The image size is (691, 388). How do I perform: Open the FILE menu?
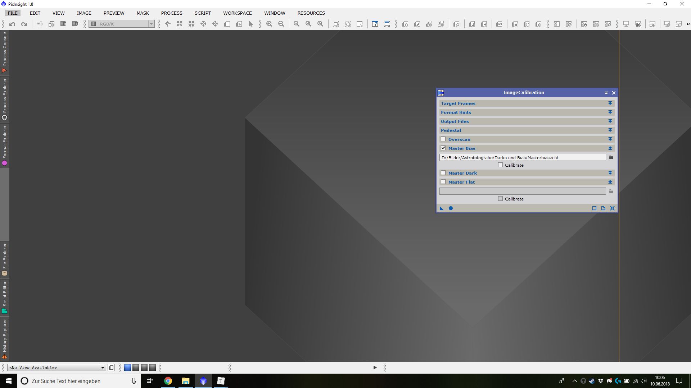pyautogui.click(x=13, y=13)
